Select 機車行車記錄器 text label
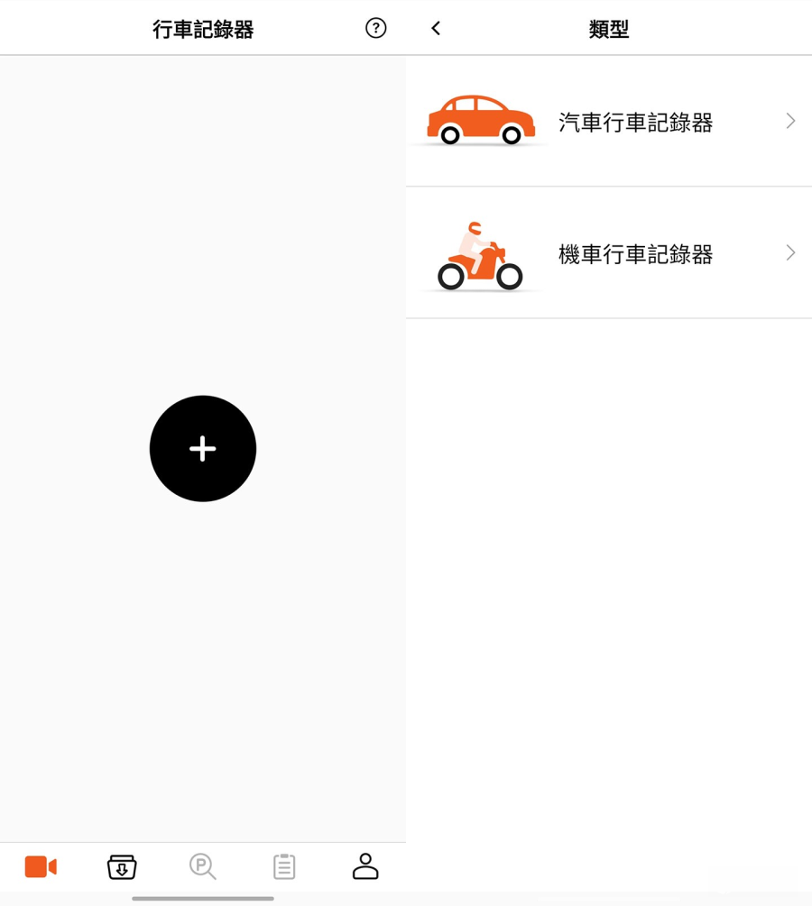 pyautogui.click(x=635, y=254)
